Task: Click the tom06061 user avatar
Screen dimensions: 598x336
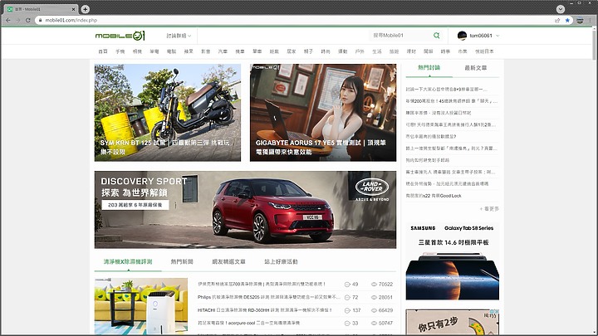Action: pos(462,36)
